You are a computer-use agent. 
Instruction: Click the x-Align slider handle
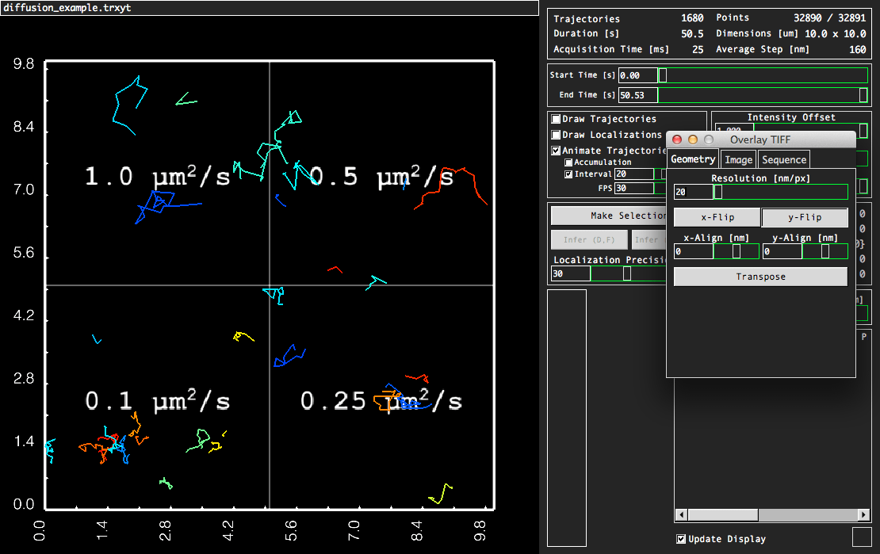tap(737, 251)
